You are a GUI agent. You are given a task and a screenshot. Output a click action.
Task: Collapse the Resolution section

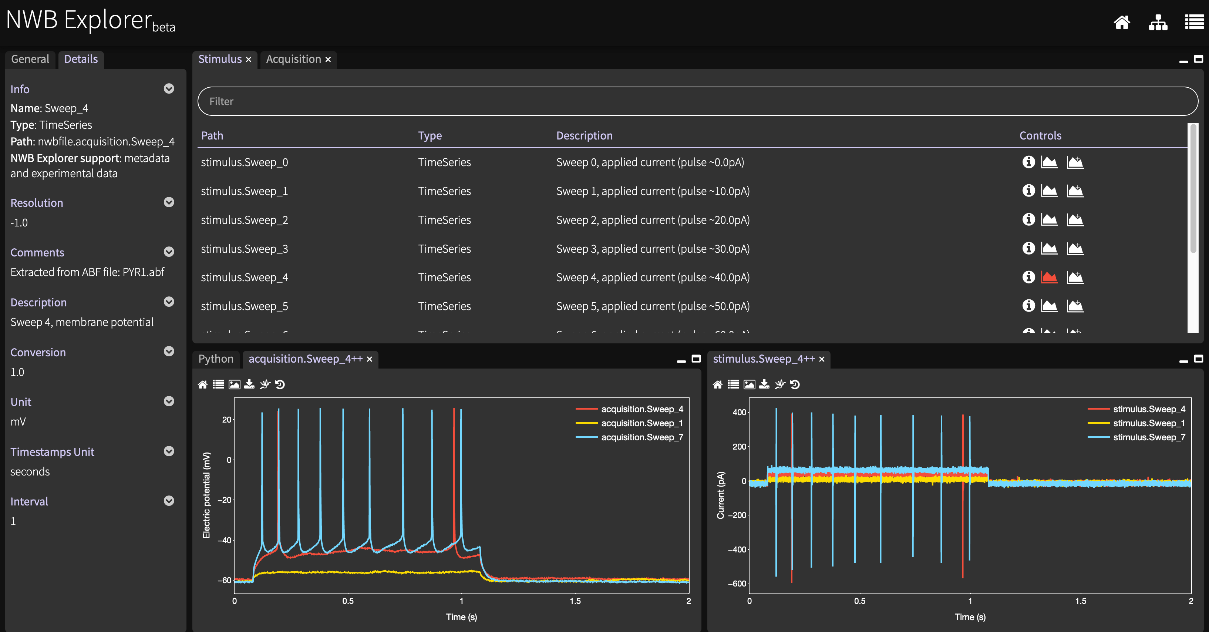point(169,202)
